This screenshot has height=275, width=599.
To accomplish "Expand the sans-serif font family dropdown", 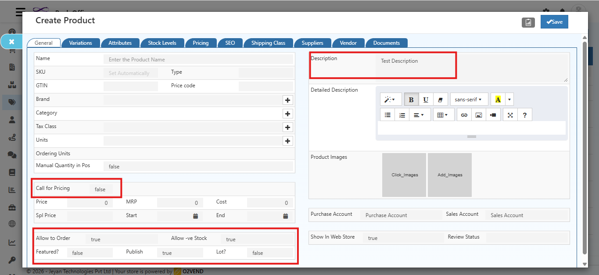I will [469, 99].
